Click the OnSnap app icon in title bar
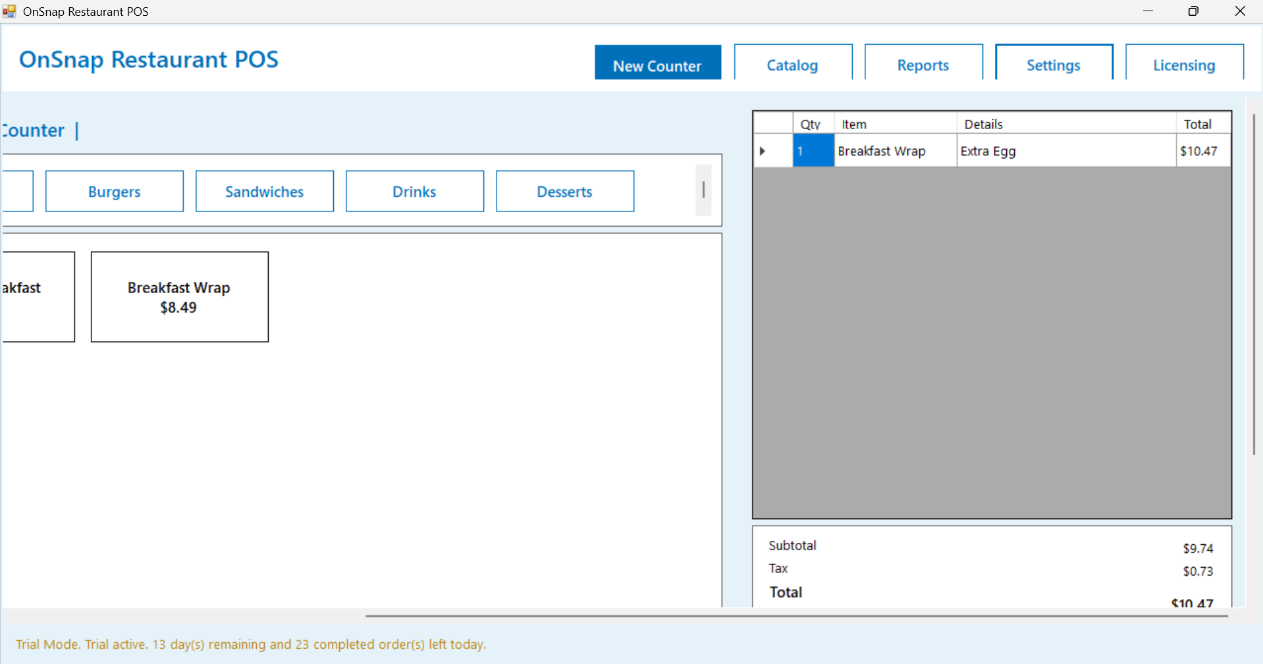Viewport: 1263px width, 664px height. click(x=9, y=11)
